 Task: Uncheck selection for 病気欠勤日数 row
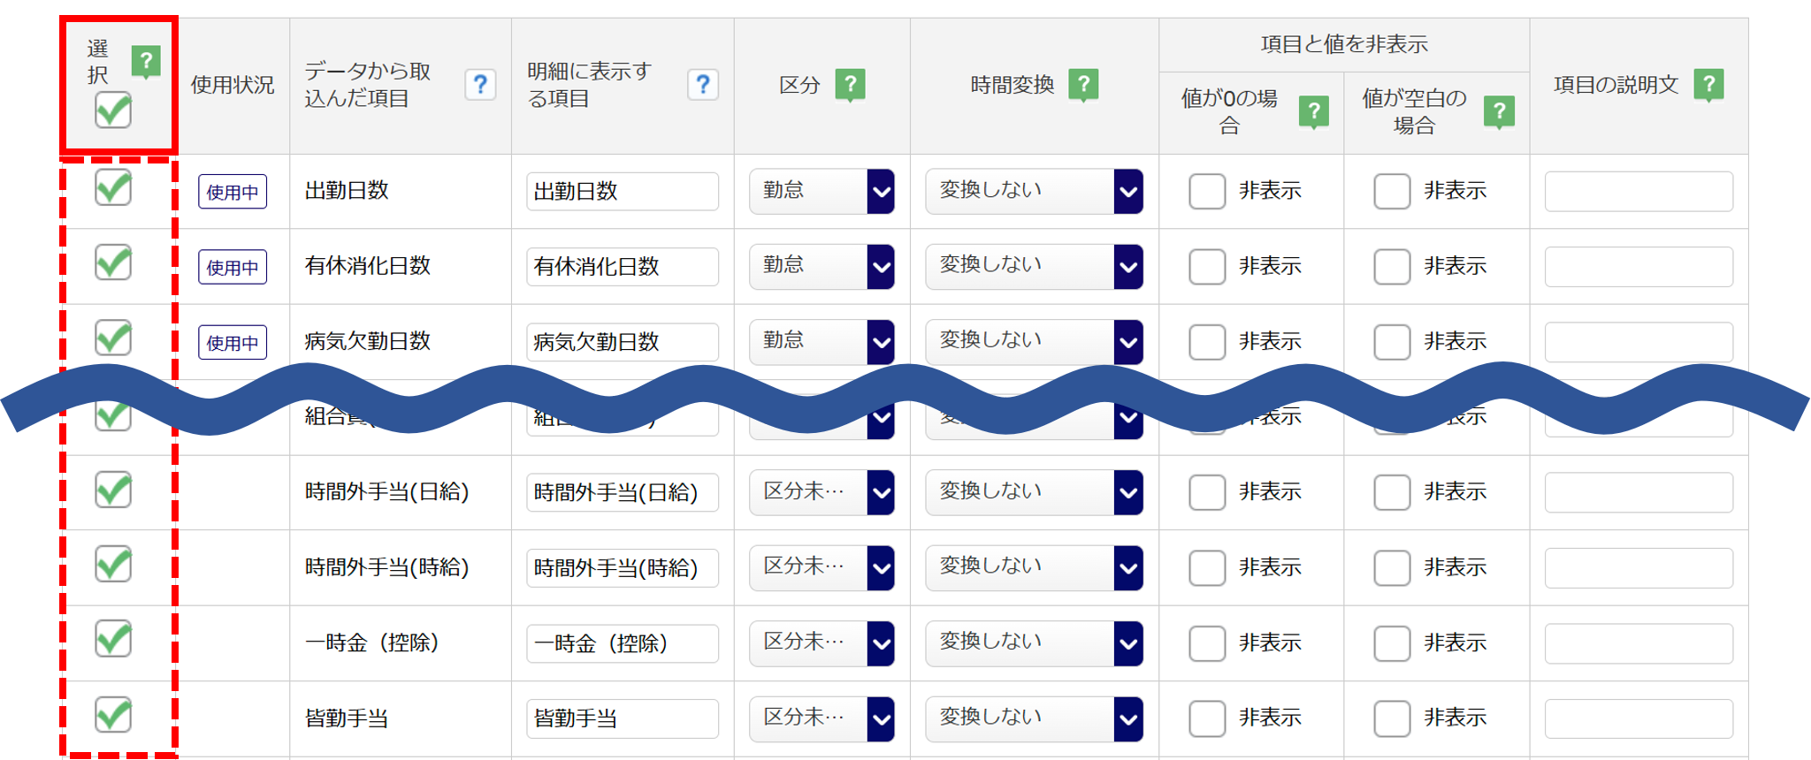113,338
